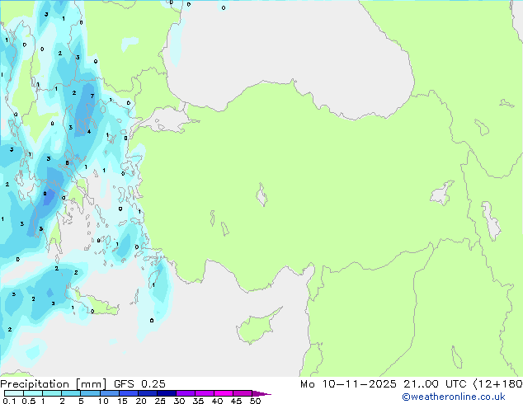The height and width of the screenshot is (404, 523).
Task: Click the legend label '30'
Action: click(x=179, y=401)
